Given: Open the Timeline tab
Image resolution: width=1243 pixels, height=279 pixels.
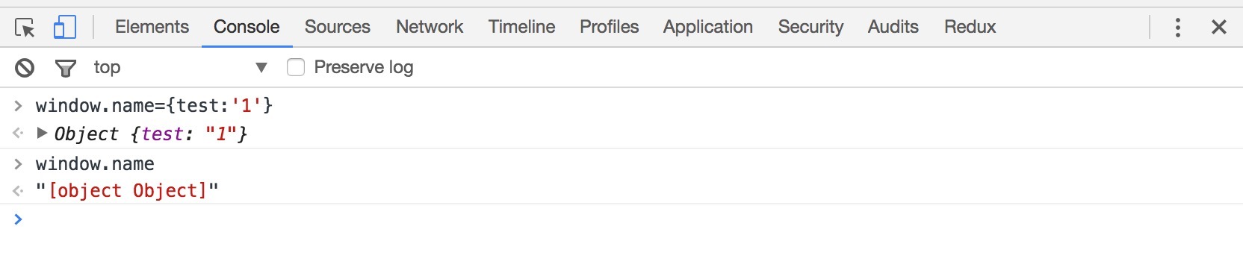Looking at the screenshot, I should click(521, 27).
